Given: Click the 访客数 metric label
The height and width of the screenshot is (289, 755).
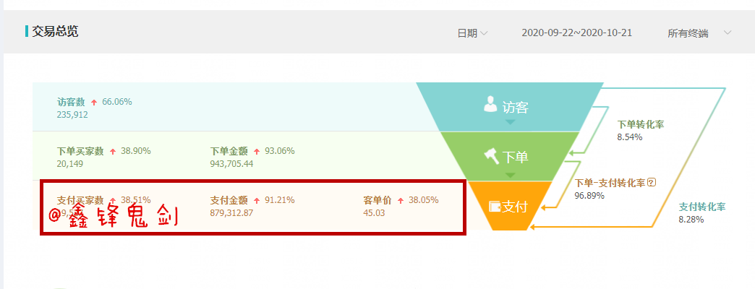Looking at the screenshot, I should pos(71,102).
